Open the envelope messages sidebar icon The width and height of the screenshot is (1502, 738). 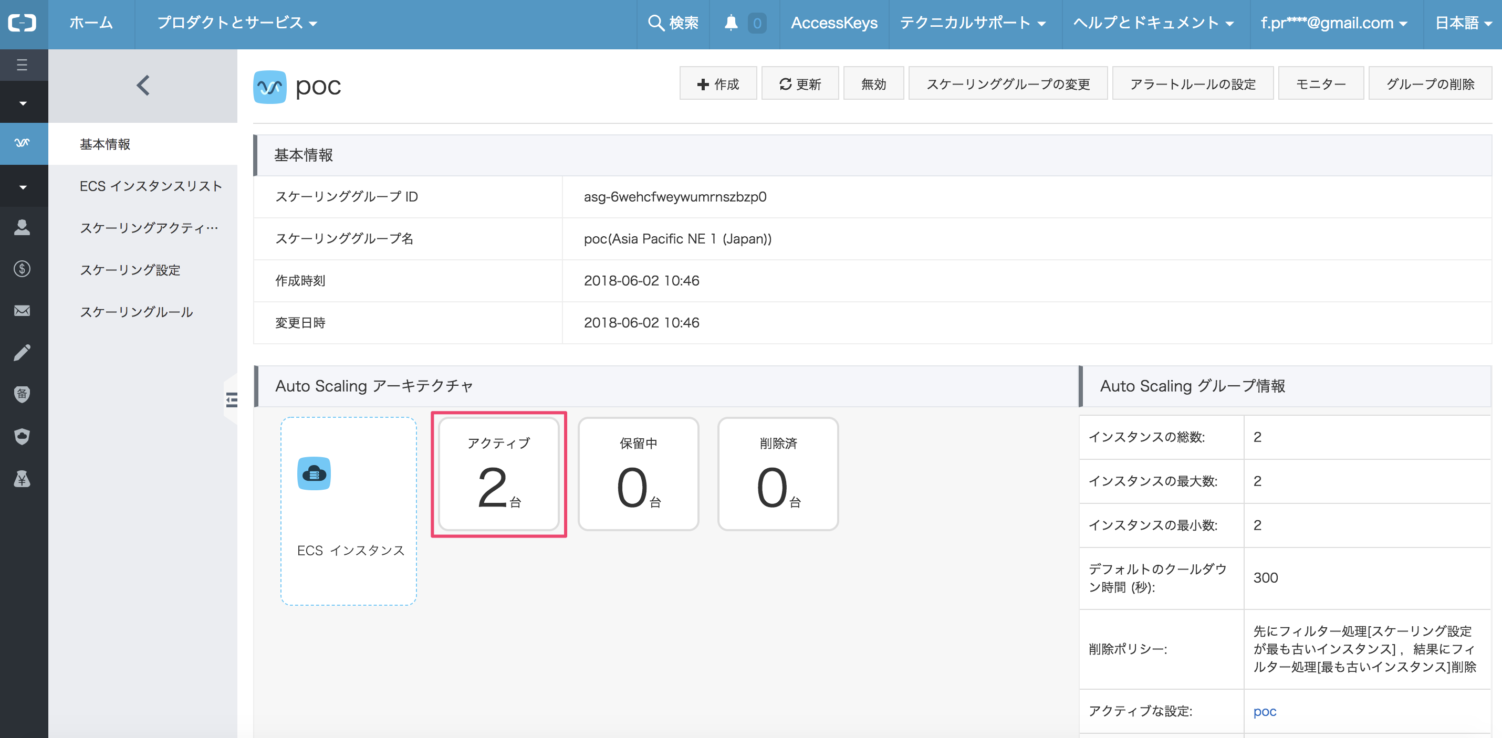(x=22, y=311)
